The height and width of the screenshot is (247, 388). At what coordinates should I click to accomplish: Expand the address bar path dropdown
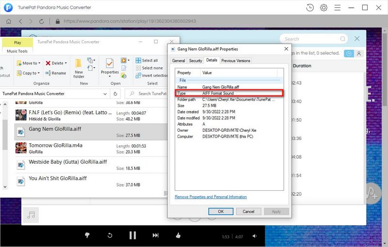105,94
